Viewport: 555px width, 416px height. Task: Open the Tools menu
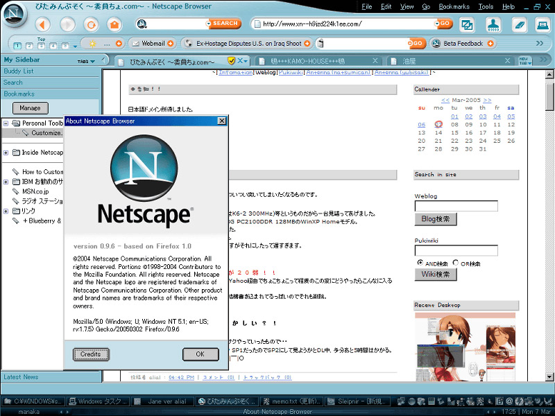point(486,7)
